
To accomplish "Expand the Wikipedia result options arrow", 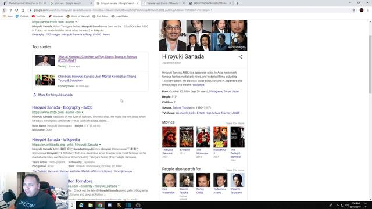I will tap(100, 145).
